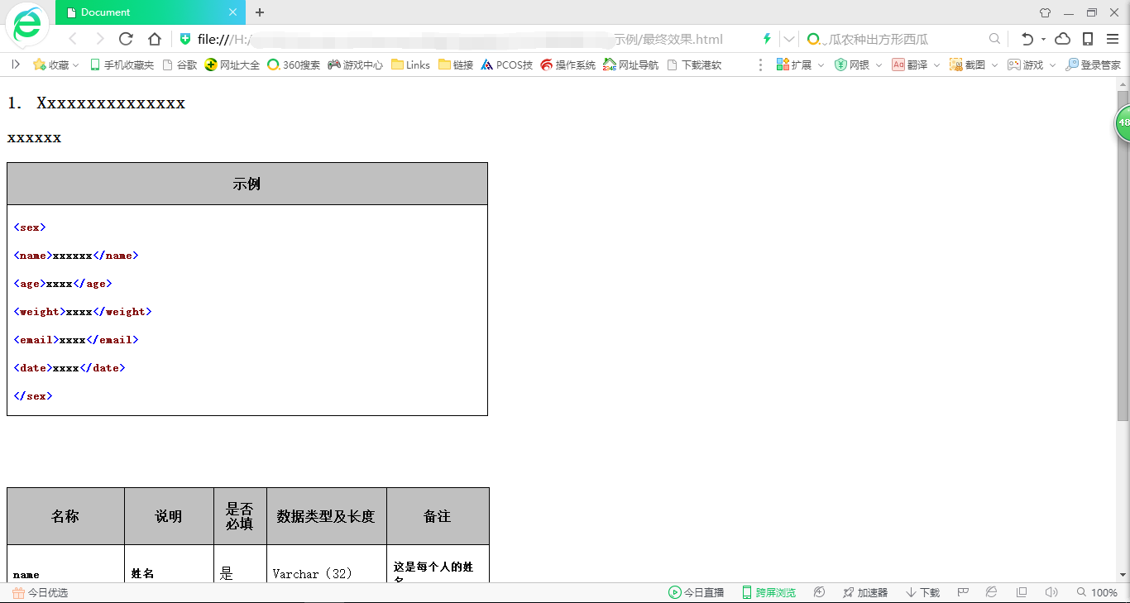Open 360搜索 bookmark
Image resolution: width=1130 pixels, height=603 pixels.
294,65
